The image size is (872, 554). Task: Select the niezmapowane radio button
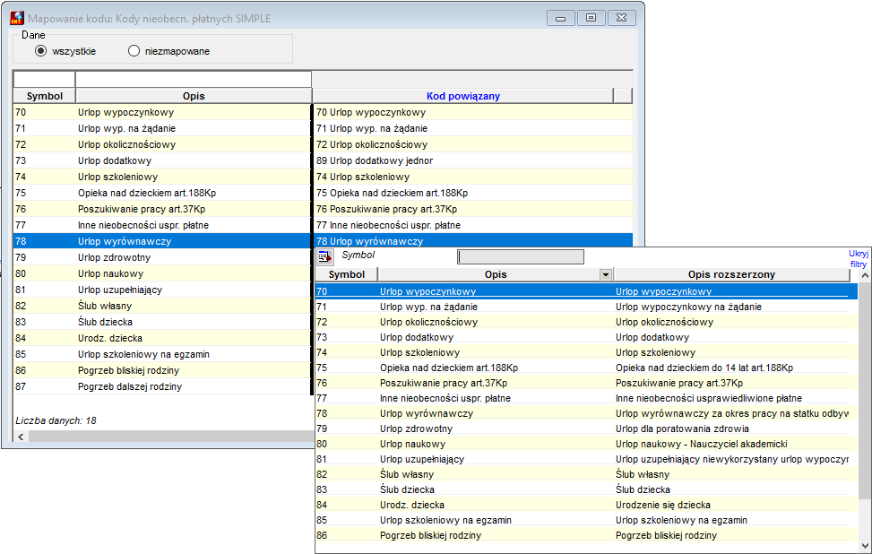point(134,50)
